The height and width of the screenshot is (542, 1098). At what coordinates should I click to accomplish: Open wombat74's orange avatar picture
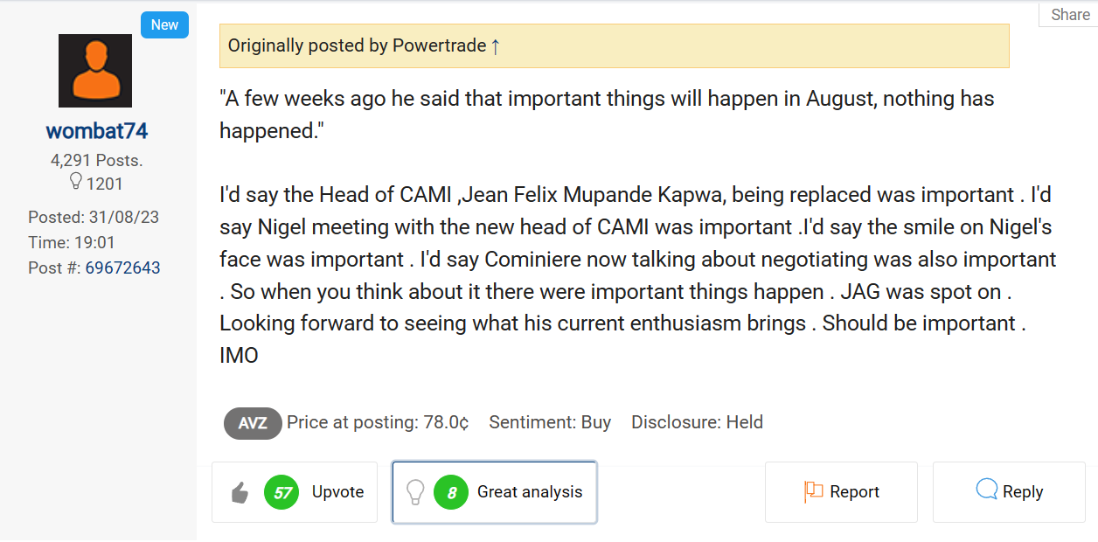pyautogui.click(x=95, y=71)
